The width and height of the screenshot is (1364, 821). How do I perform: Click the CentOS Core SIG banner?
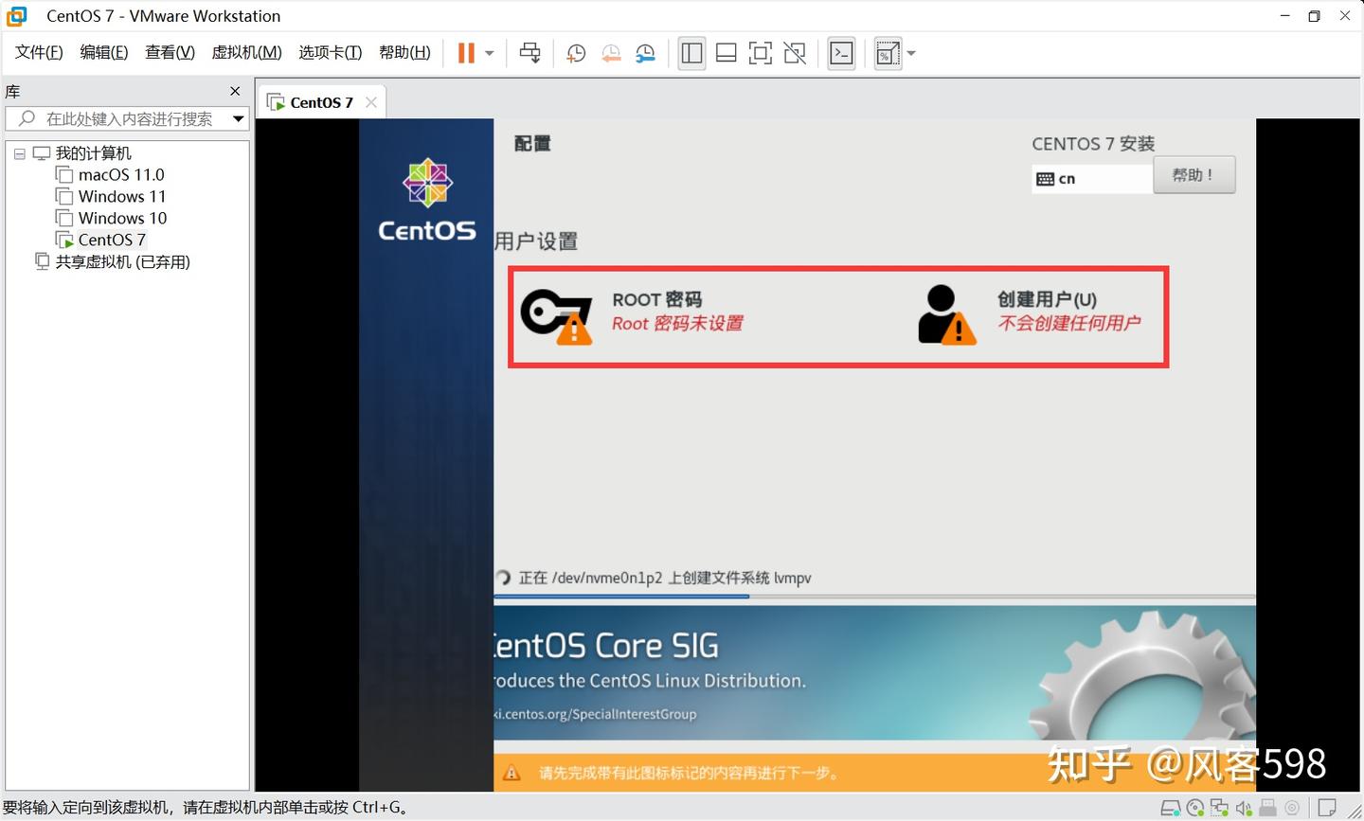[x=874, y=672]
